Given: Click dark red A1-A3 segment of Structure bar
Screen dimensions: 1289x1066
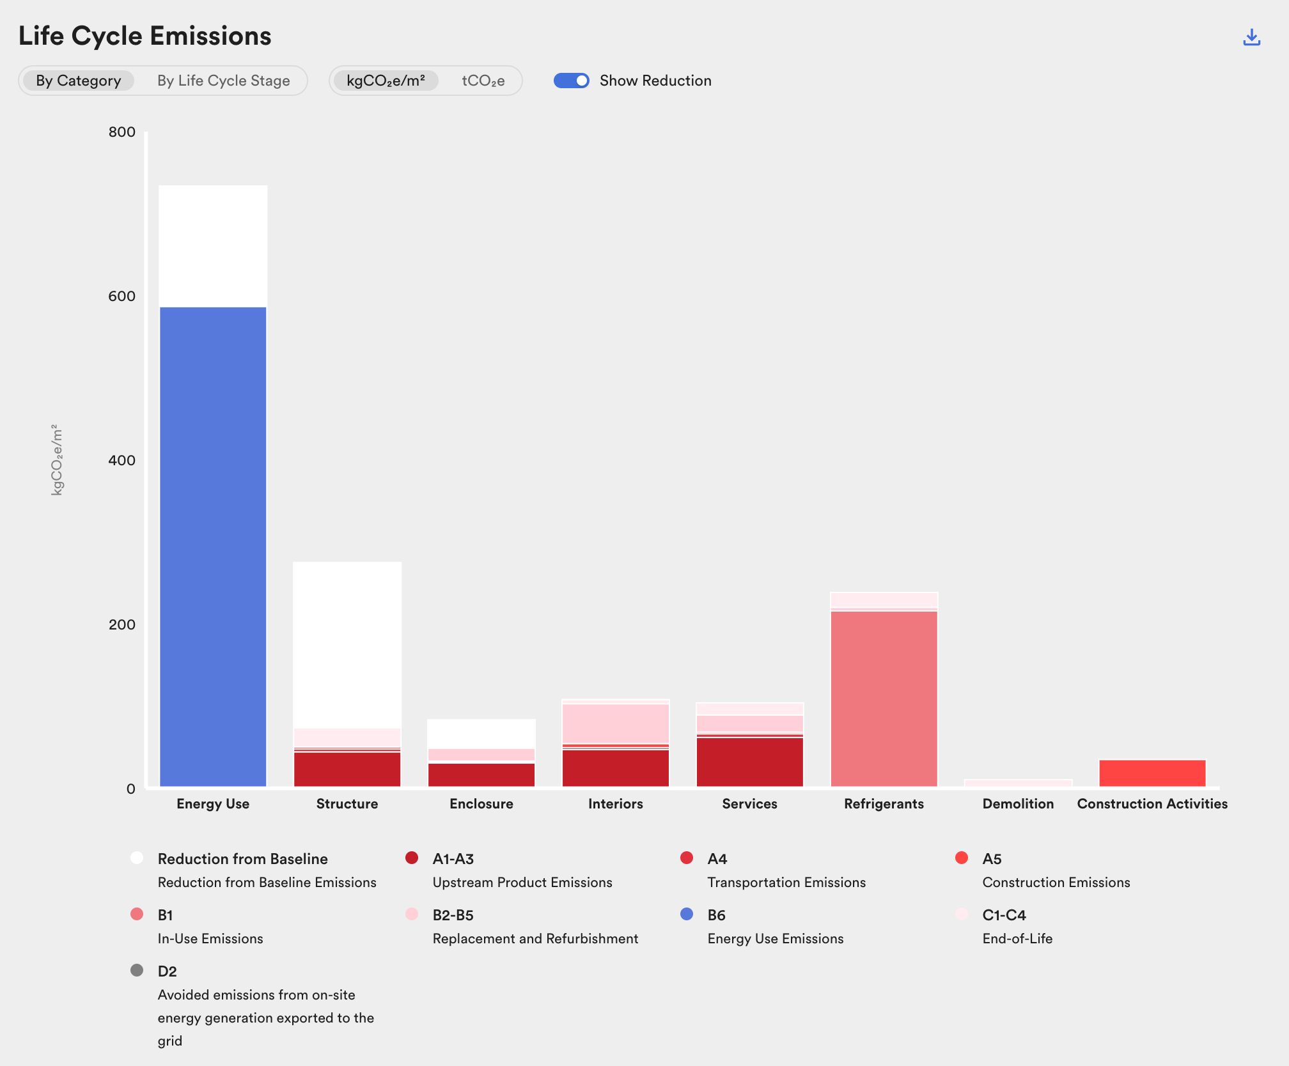Looking at the screenshot, I should coord(347,769).
